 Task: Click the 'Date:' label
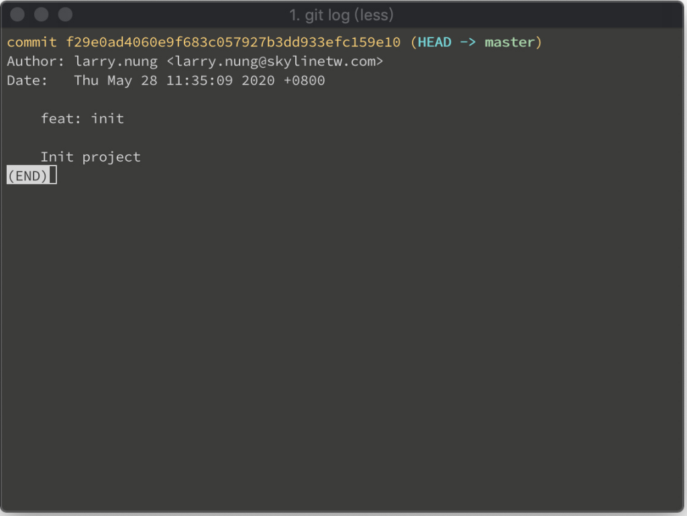27,80
